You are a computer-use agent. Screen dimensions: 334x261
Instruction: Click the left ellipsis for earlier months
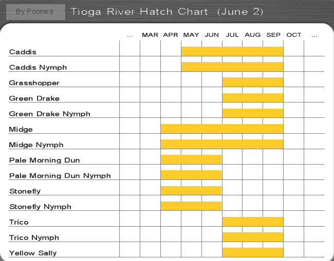[129, 36]
